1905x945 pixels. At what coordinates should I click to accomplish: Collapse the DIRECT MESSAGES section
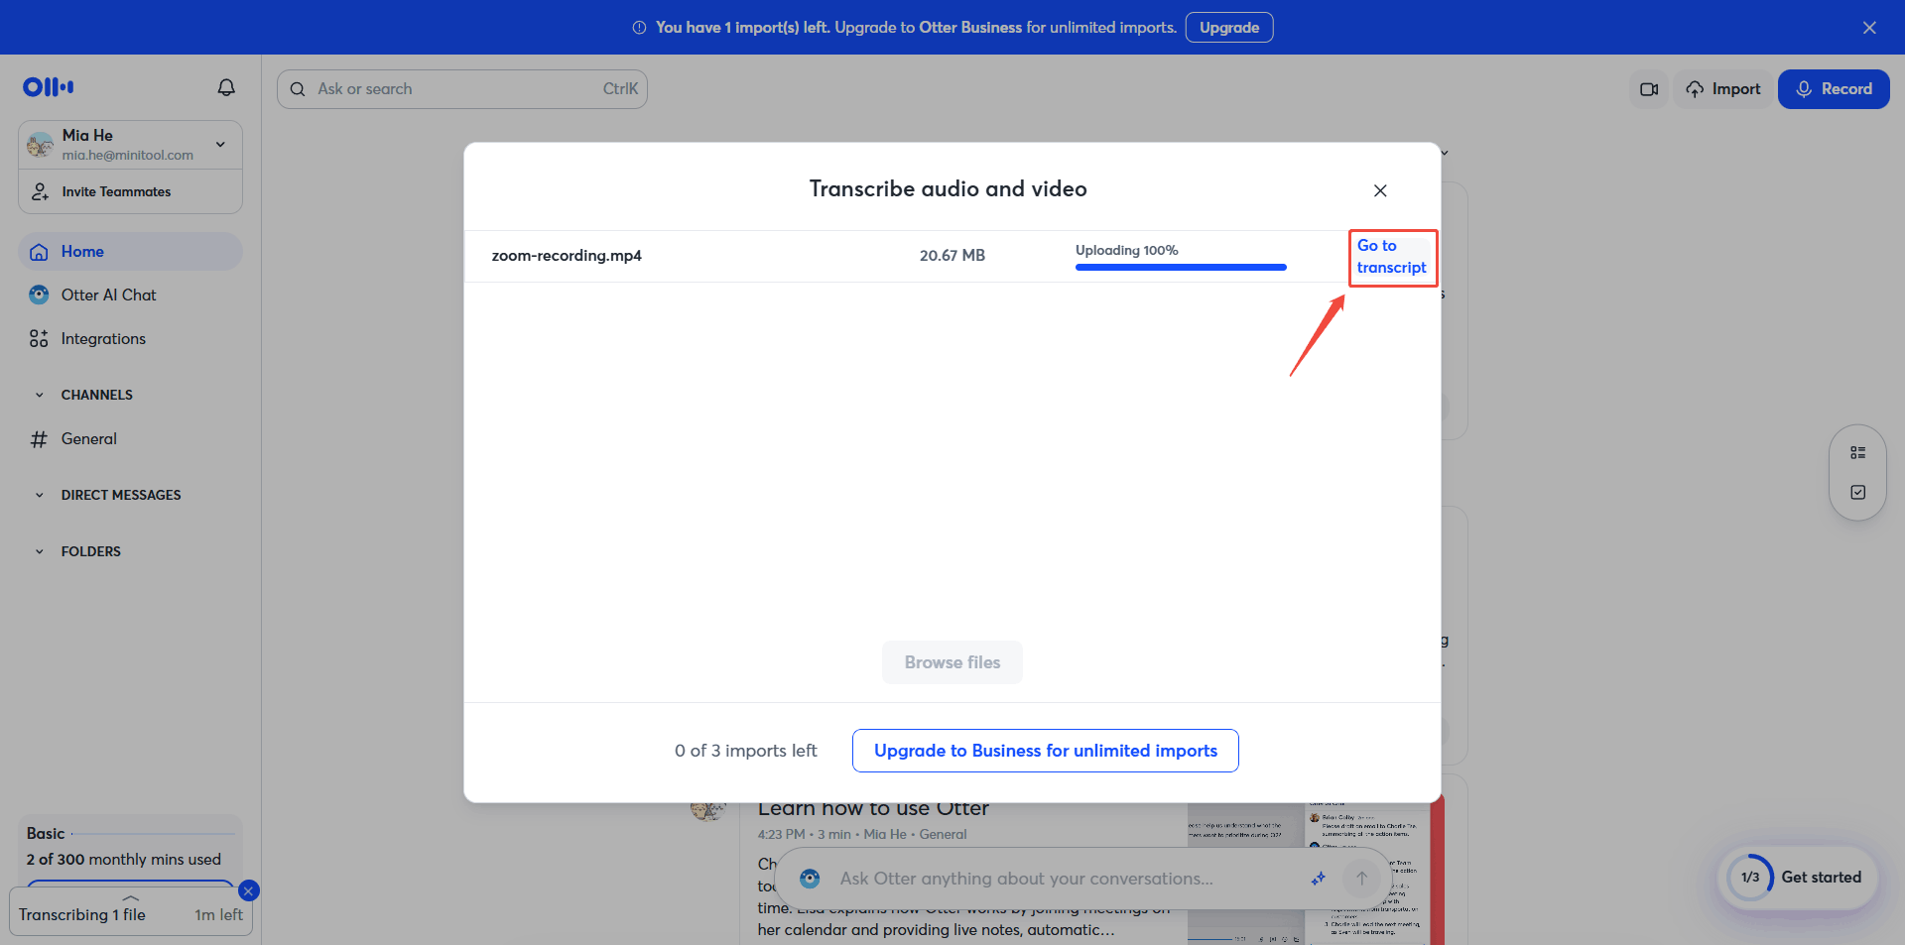(x=40, y=494)
